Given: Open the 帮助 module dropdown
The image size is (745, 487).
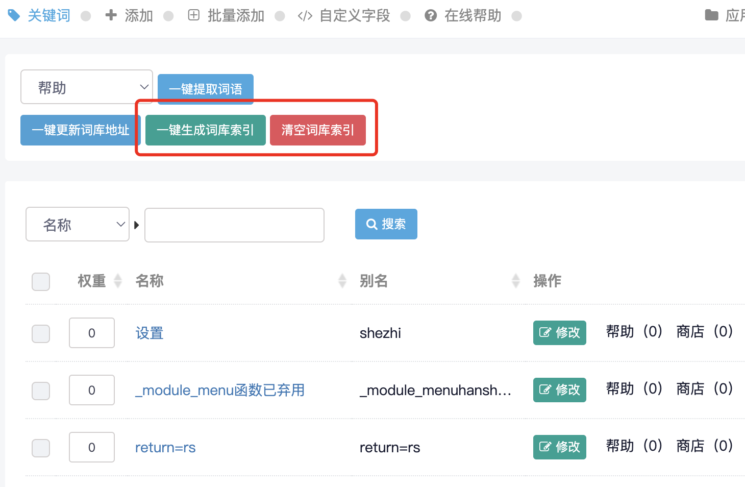Looking at the screenshot, I should click(87, 87).
